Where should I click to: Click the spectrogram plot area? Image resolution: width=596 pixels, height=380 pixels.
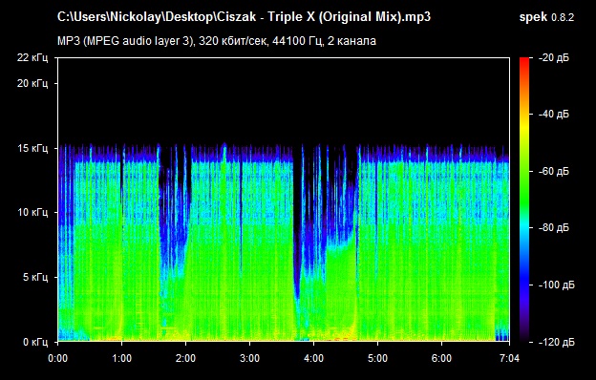tap(284, 200)
